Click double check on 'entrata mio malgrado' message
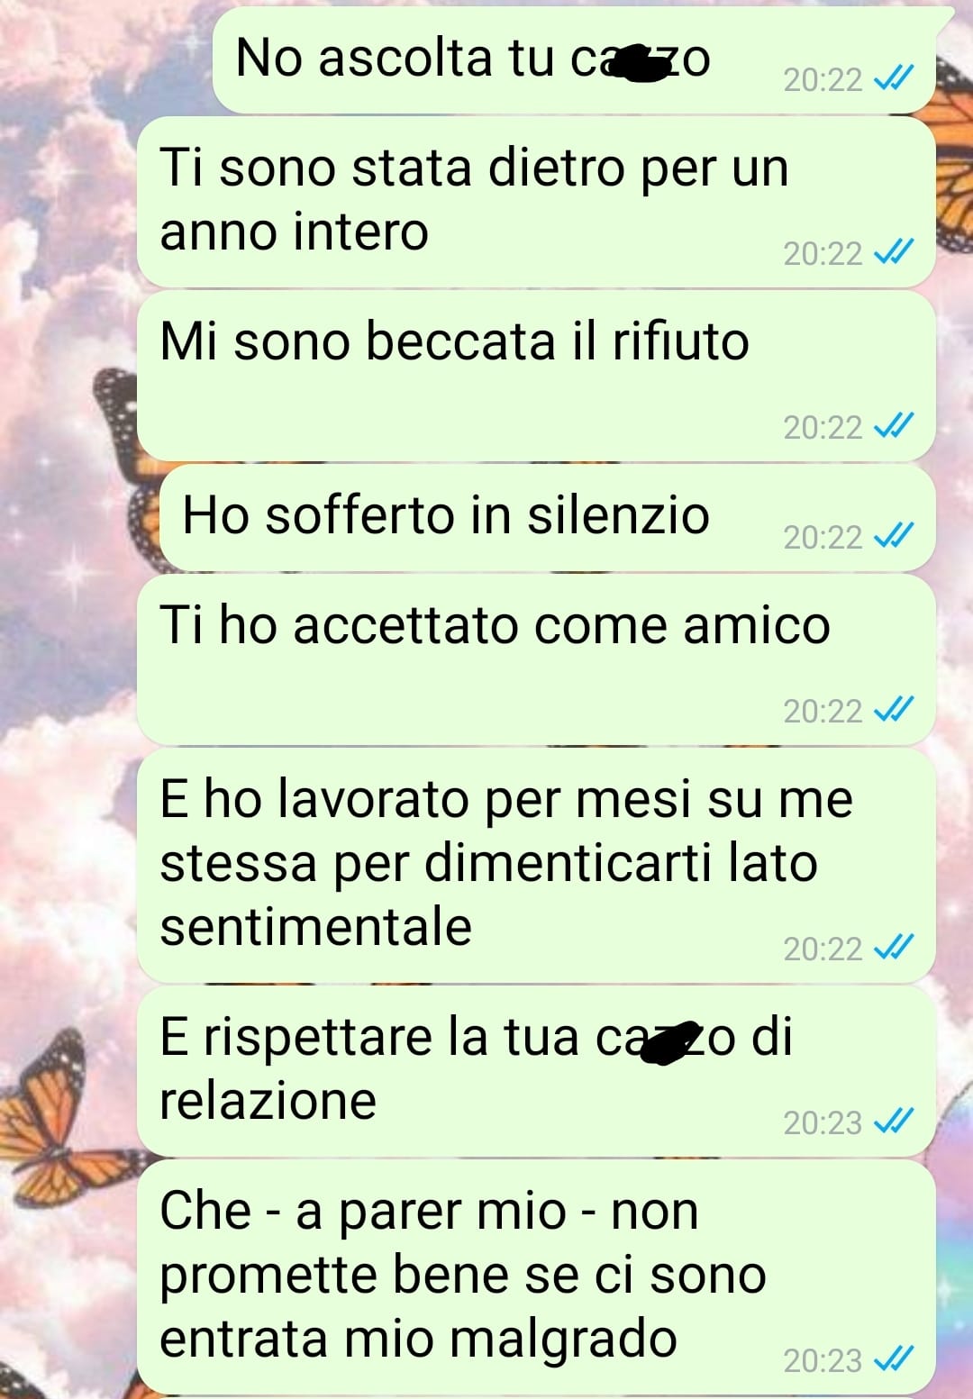The width and height of the screenshot is (973, 1399). [895, 1359]
